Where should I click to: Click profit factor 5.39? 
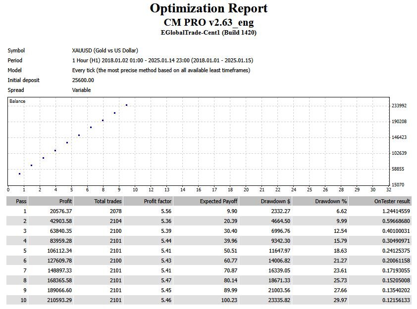pyautogui.click(x=166, y=231)
